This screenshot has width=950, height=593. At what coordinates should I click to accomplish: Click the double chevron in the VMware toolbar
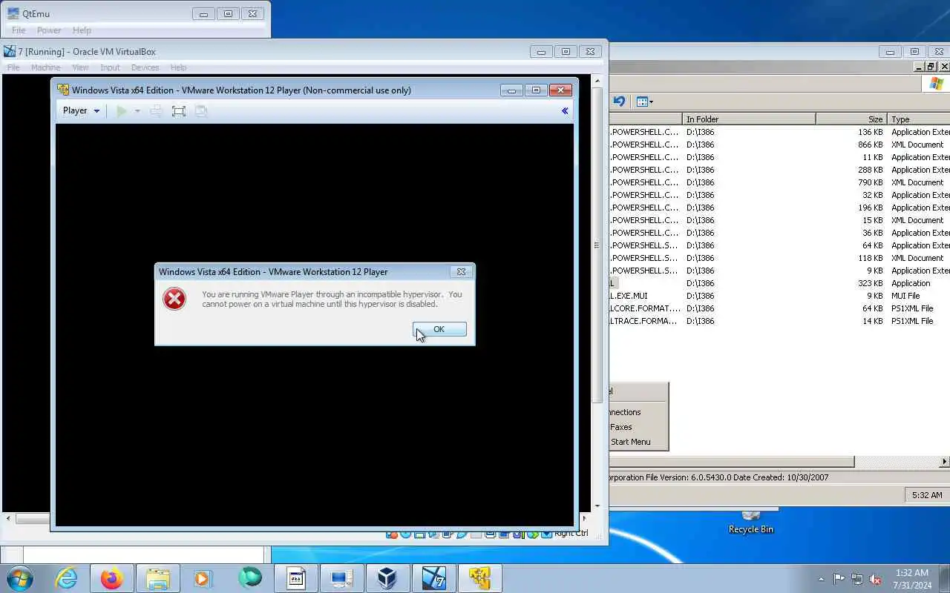tap(565, 111)
